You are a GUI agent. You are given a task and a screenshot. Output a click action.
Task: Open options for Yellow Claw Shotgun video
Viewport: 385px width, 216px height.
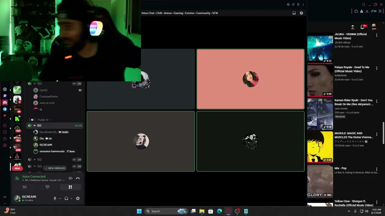click(377, 202)
